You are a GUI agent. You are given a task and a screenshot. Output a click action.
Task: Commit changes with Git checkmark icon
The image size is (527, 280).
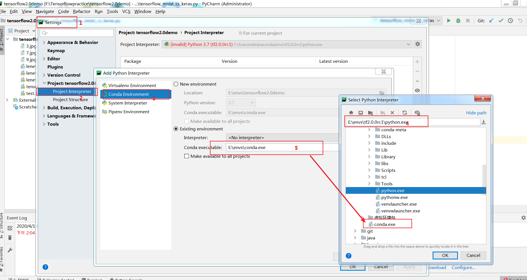coord(501,21)
